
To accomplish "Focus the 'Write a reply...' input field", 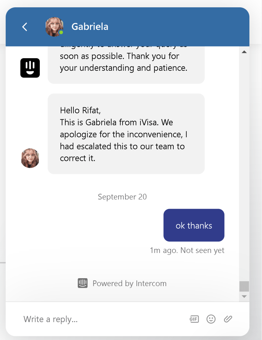I will pos(102,319).
